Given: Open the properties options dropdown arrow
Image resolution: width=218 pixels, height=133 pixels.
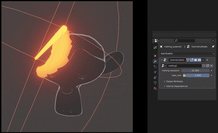Looking at the screenshot, I should coord(213,41).
